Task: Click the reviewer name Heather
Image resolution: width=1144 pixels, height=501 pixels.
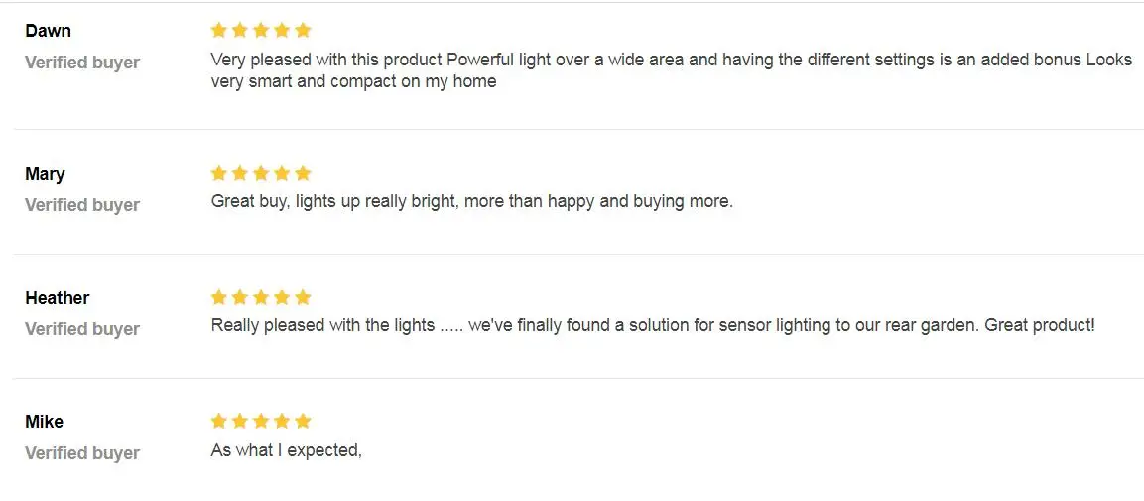Action: [x=57, y=298]
